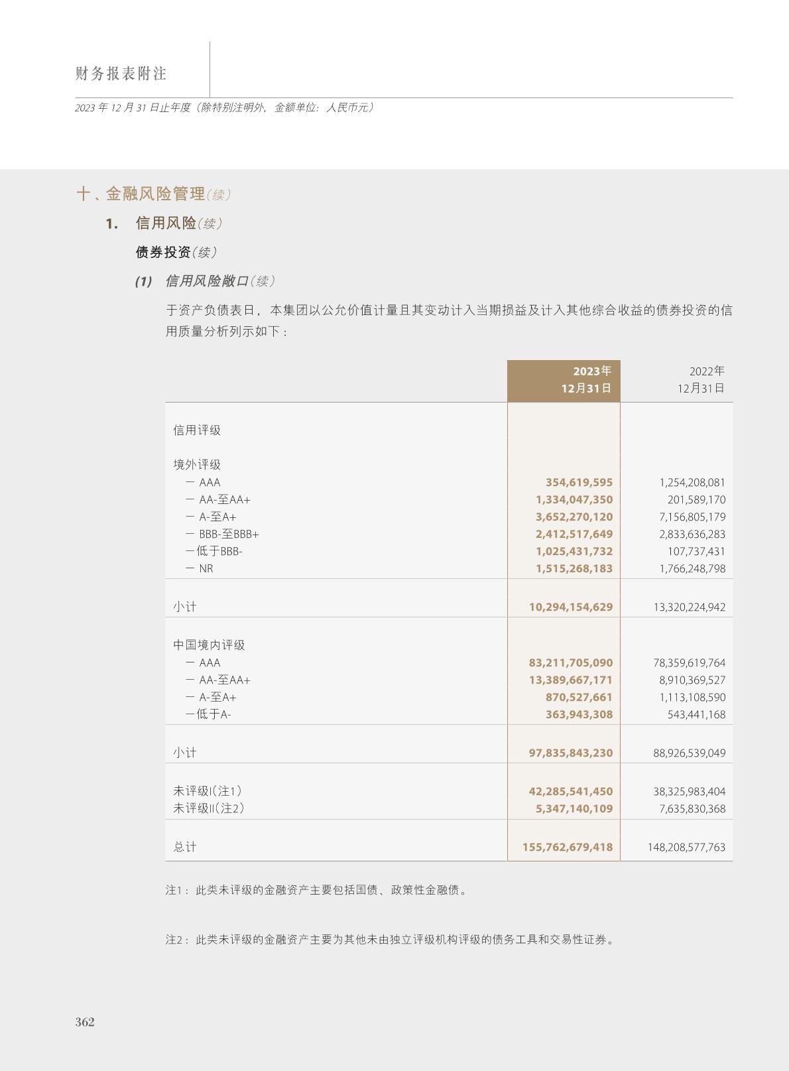Click the 境外评级 group label

coord(197,465)
